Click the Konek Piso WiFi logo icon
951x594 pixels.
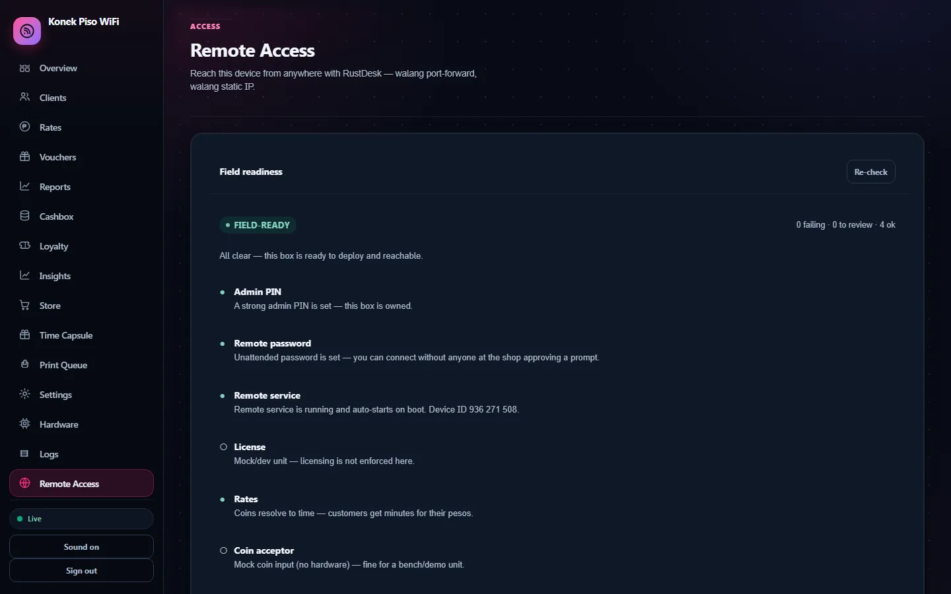pyautogui.click(x=27, y=31)
